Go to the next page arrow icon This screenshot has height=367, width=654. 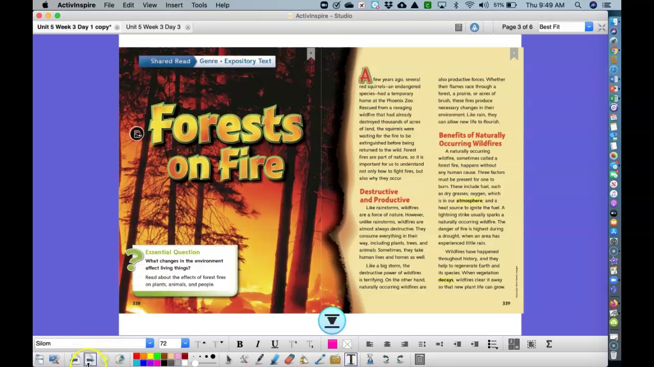click(x=90, y=360)
